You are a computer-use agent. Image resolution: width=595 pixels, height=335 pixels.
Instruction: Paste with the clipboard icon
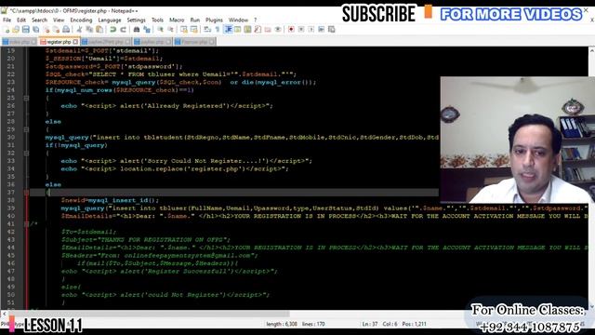point(99,29)
